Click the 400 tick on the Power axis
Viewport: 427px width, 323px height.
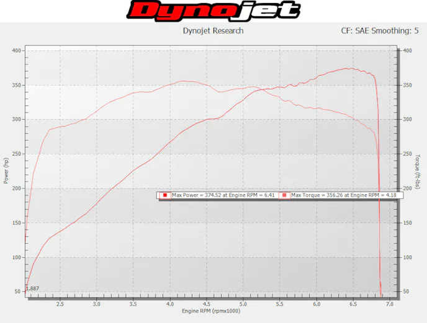point(16,51)
